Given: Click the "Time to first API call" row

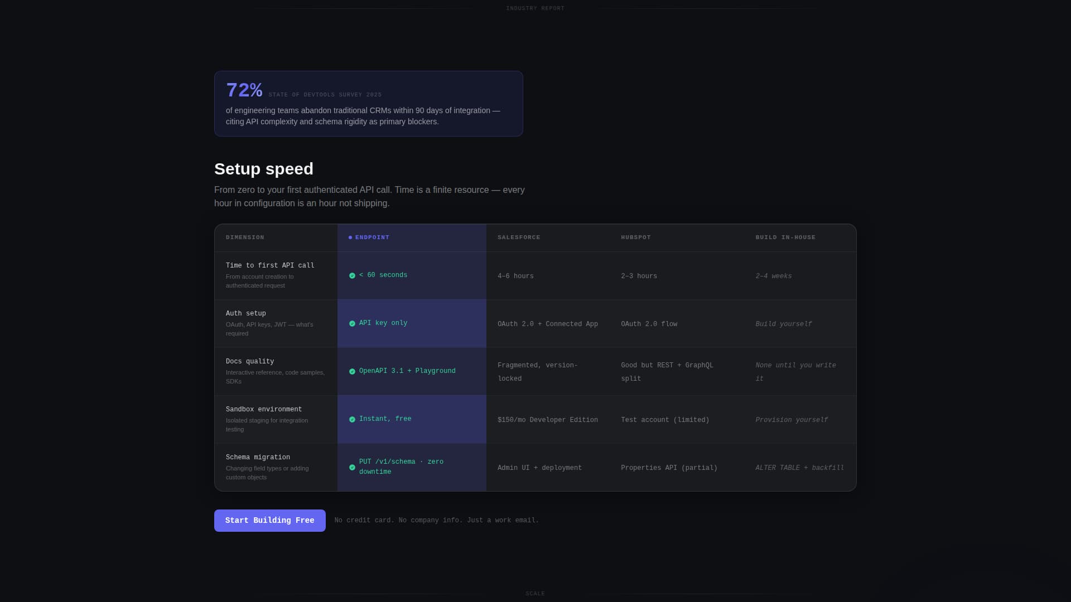Looking at the screenshot, I should click(269, 265).
